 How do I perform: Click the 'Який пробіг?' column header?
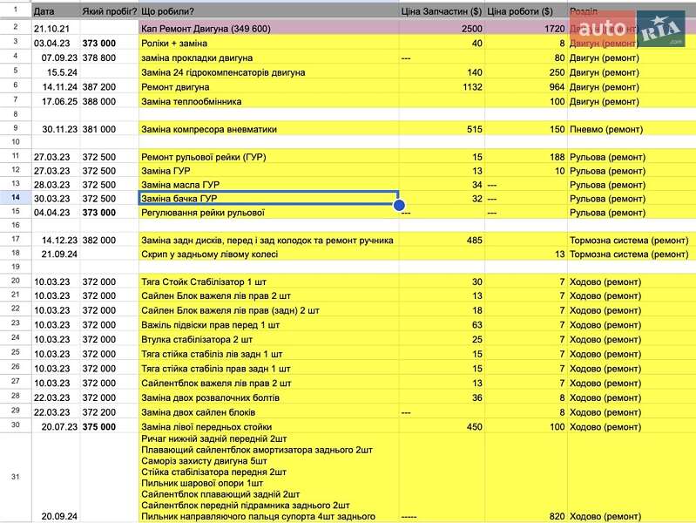point(109,12)
